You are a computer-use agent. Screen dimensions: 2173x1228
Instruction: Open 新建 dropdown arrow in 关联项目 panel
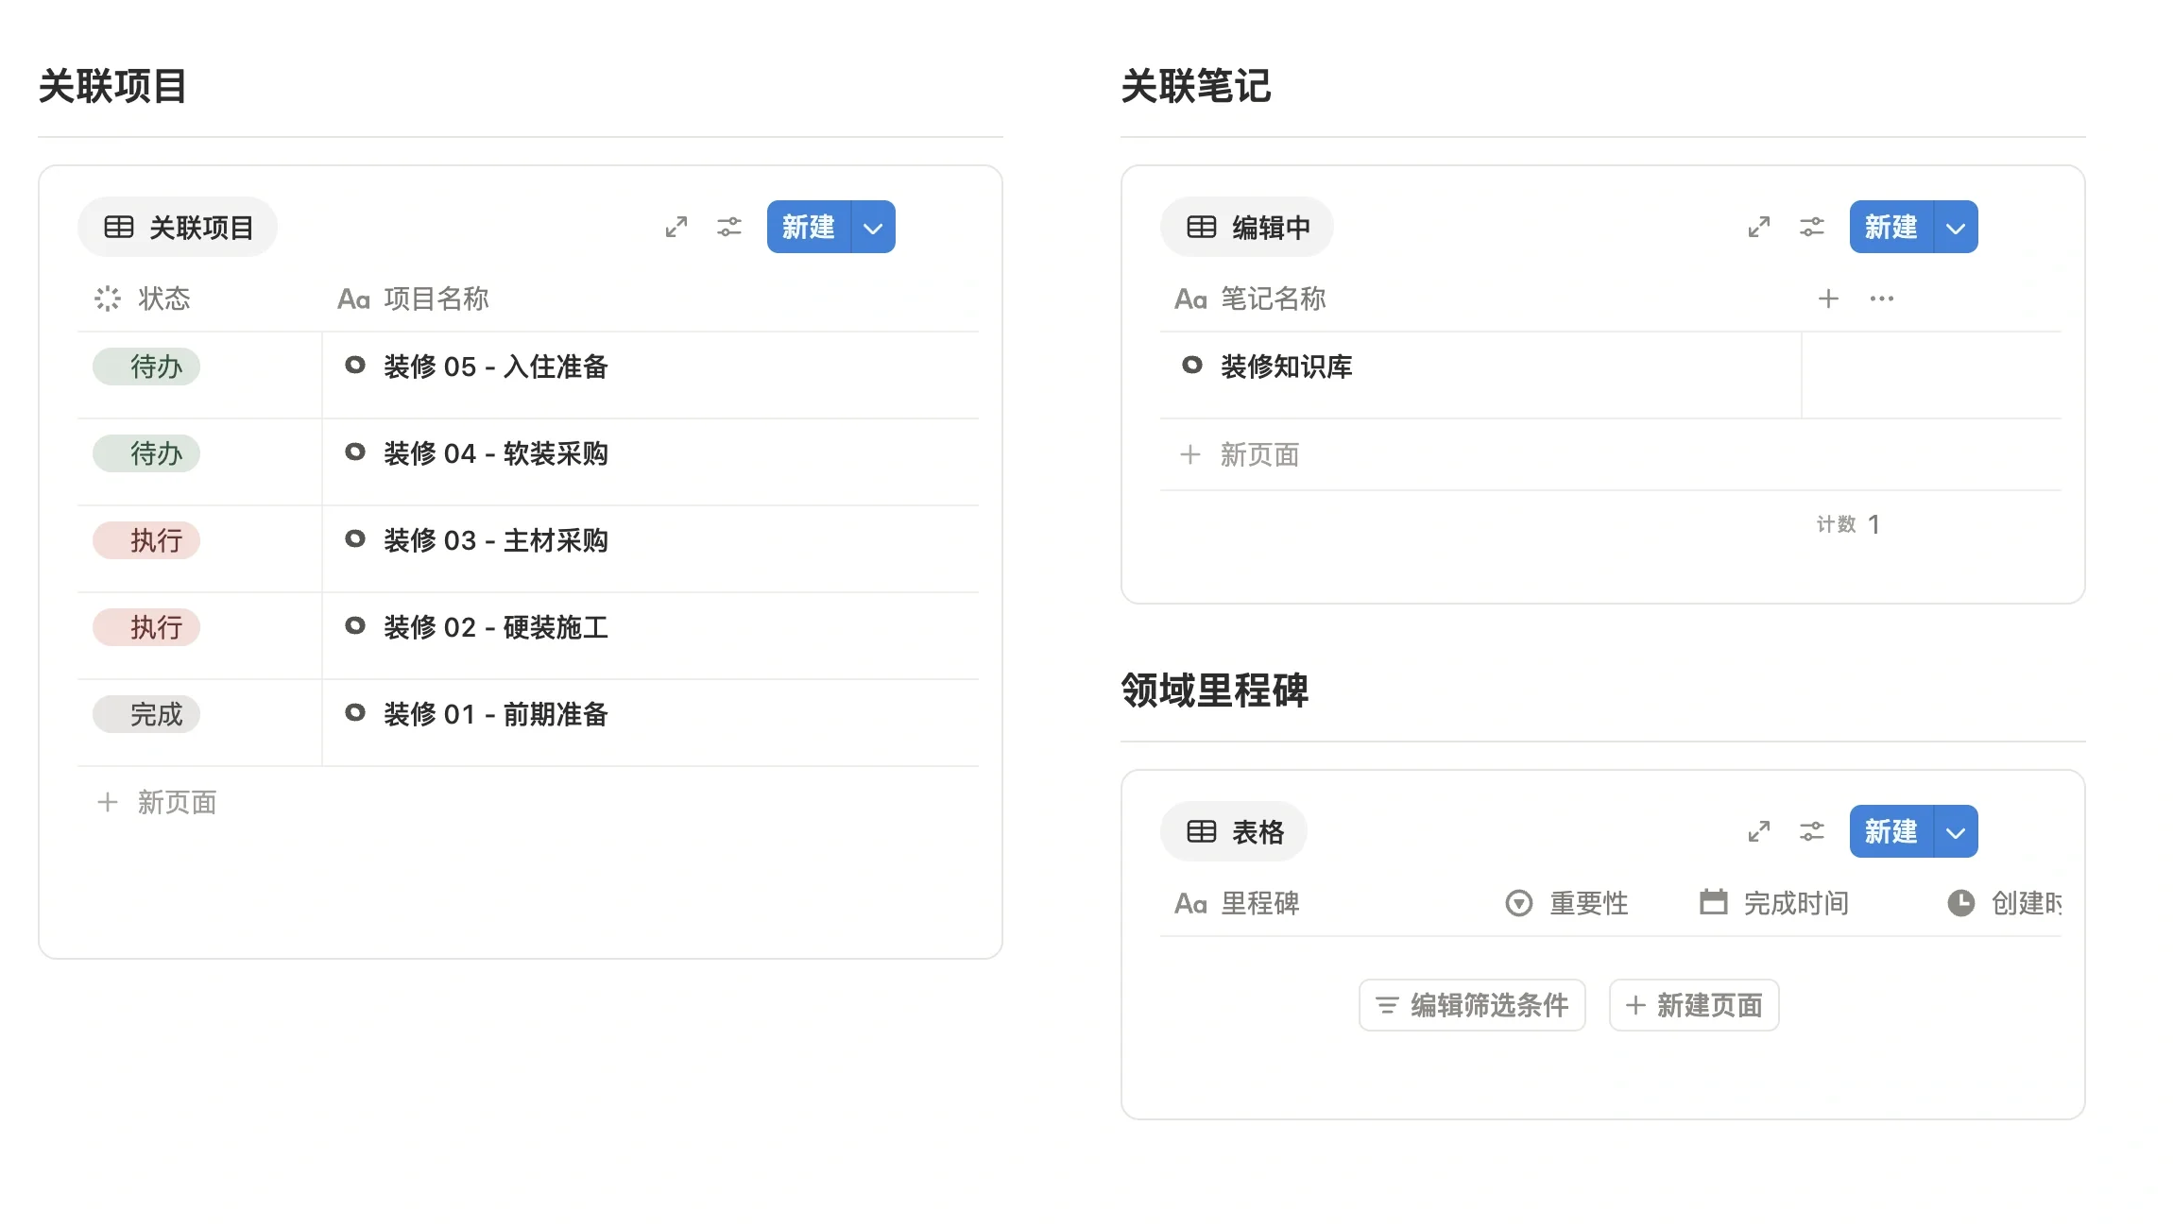pos(874,227)
